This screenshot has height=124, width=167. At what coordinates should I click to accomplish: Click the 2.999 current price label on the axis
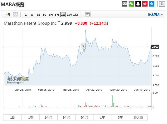(155, 47)
